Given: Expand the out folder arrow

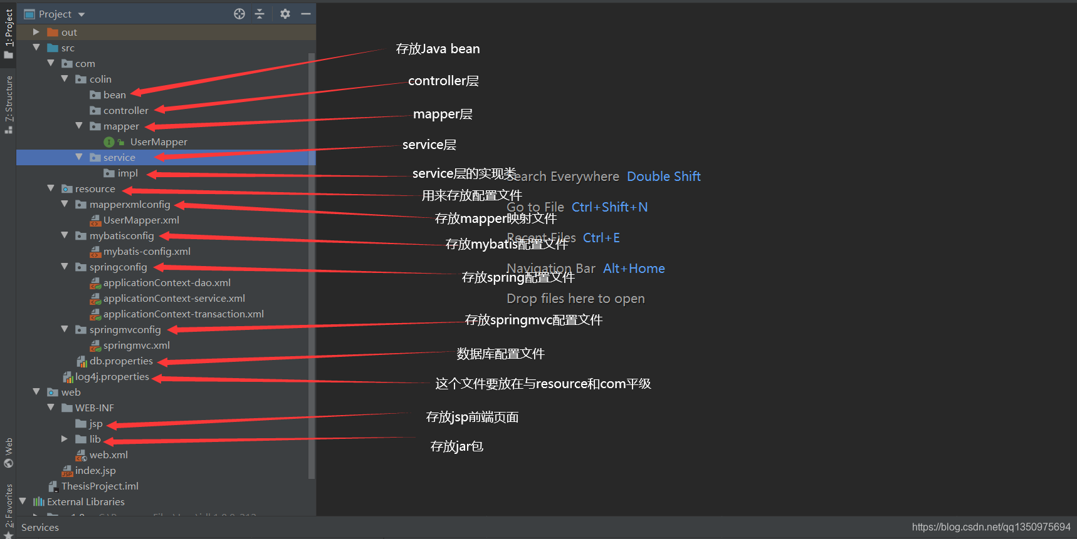Looking at the screenshot, I should tap(36, 32).
